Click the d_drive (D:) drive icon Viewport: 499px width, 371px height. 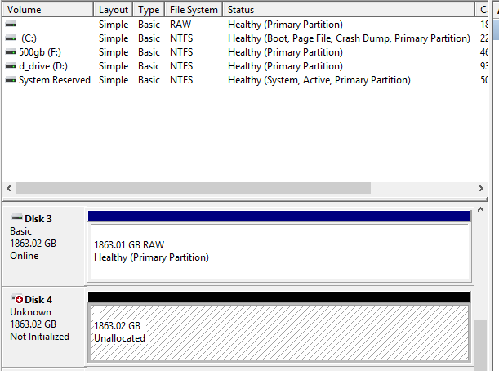(x=11, y=66)
